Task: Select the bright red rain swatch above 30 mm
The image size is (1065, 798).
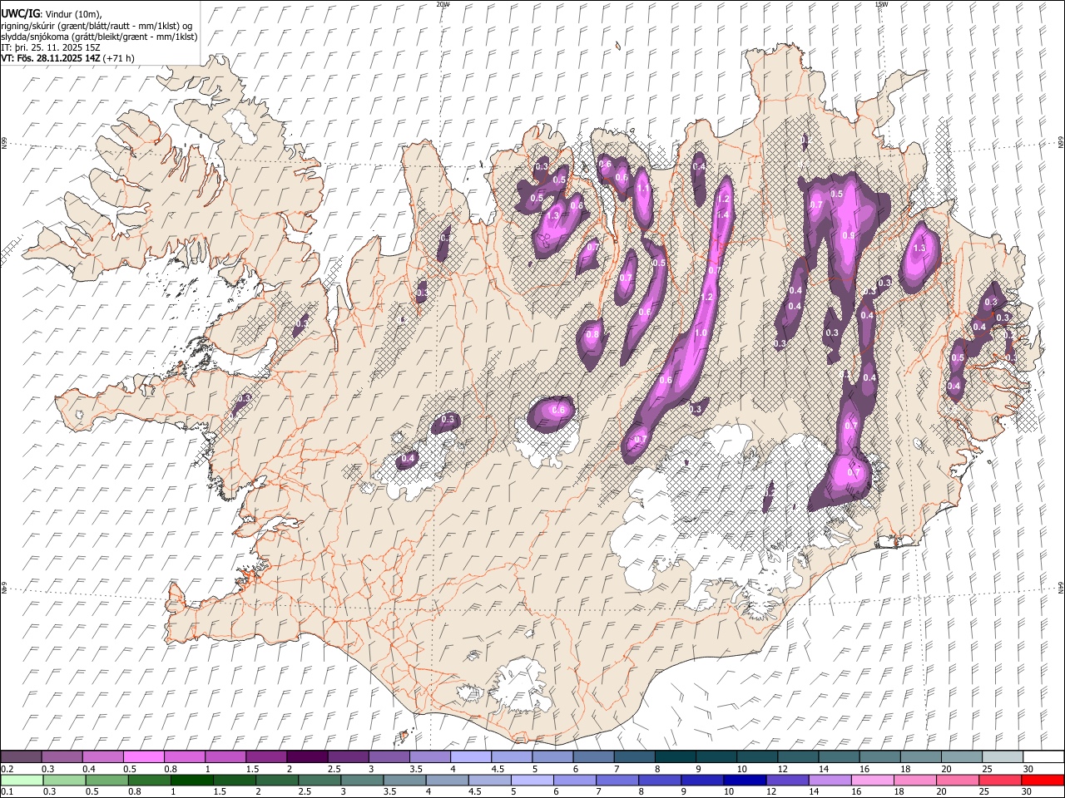Action: pyautogui.click(x=1043, y=780)
